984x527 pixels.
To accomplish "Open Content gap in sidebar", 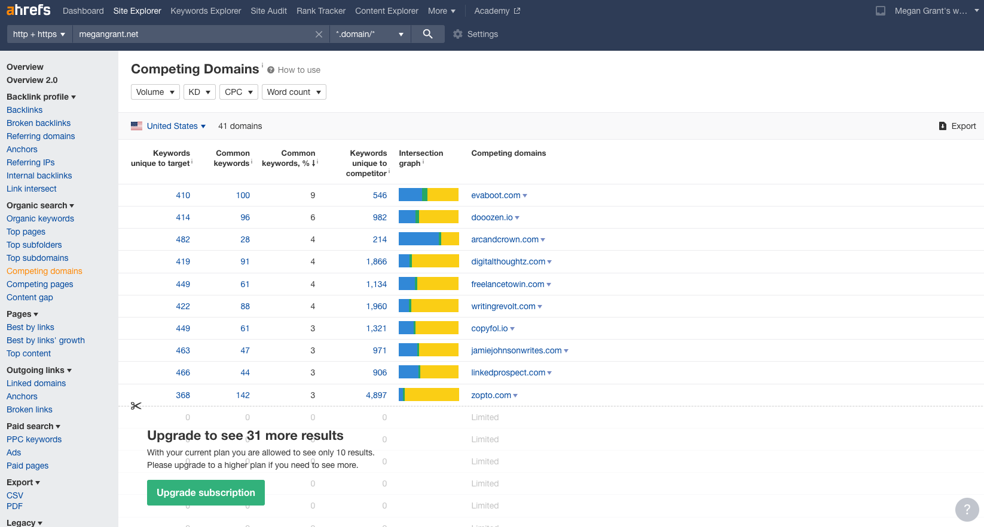I will click(x=30, y=297).
